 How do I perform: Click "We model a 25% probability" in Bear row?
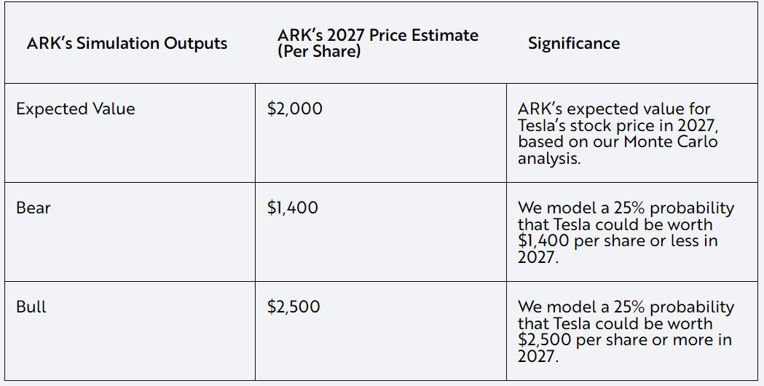pyautogui.click(x=626, y=208)
